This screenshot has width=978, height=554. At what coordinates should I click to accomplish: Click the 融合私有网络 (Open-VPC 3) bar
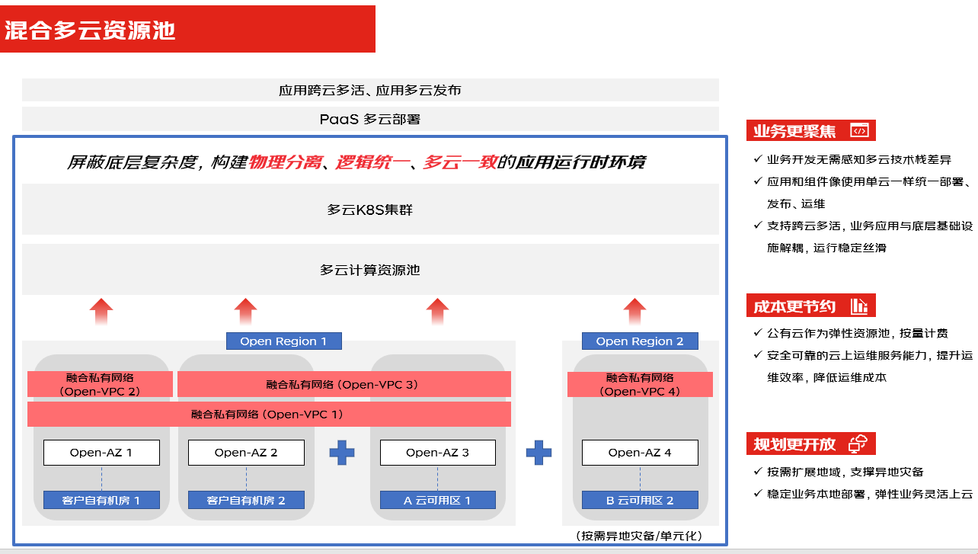tap(344, 384)
